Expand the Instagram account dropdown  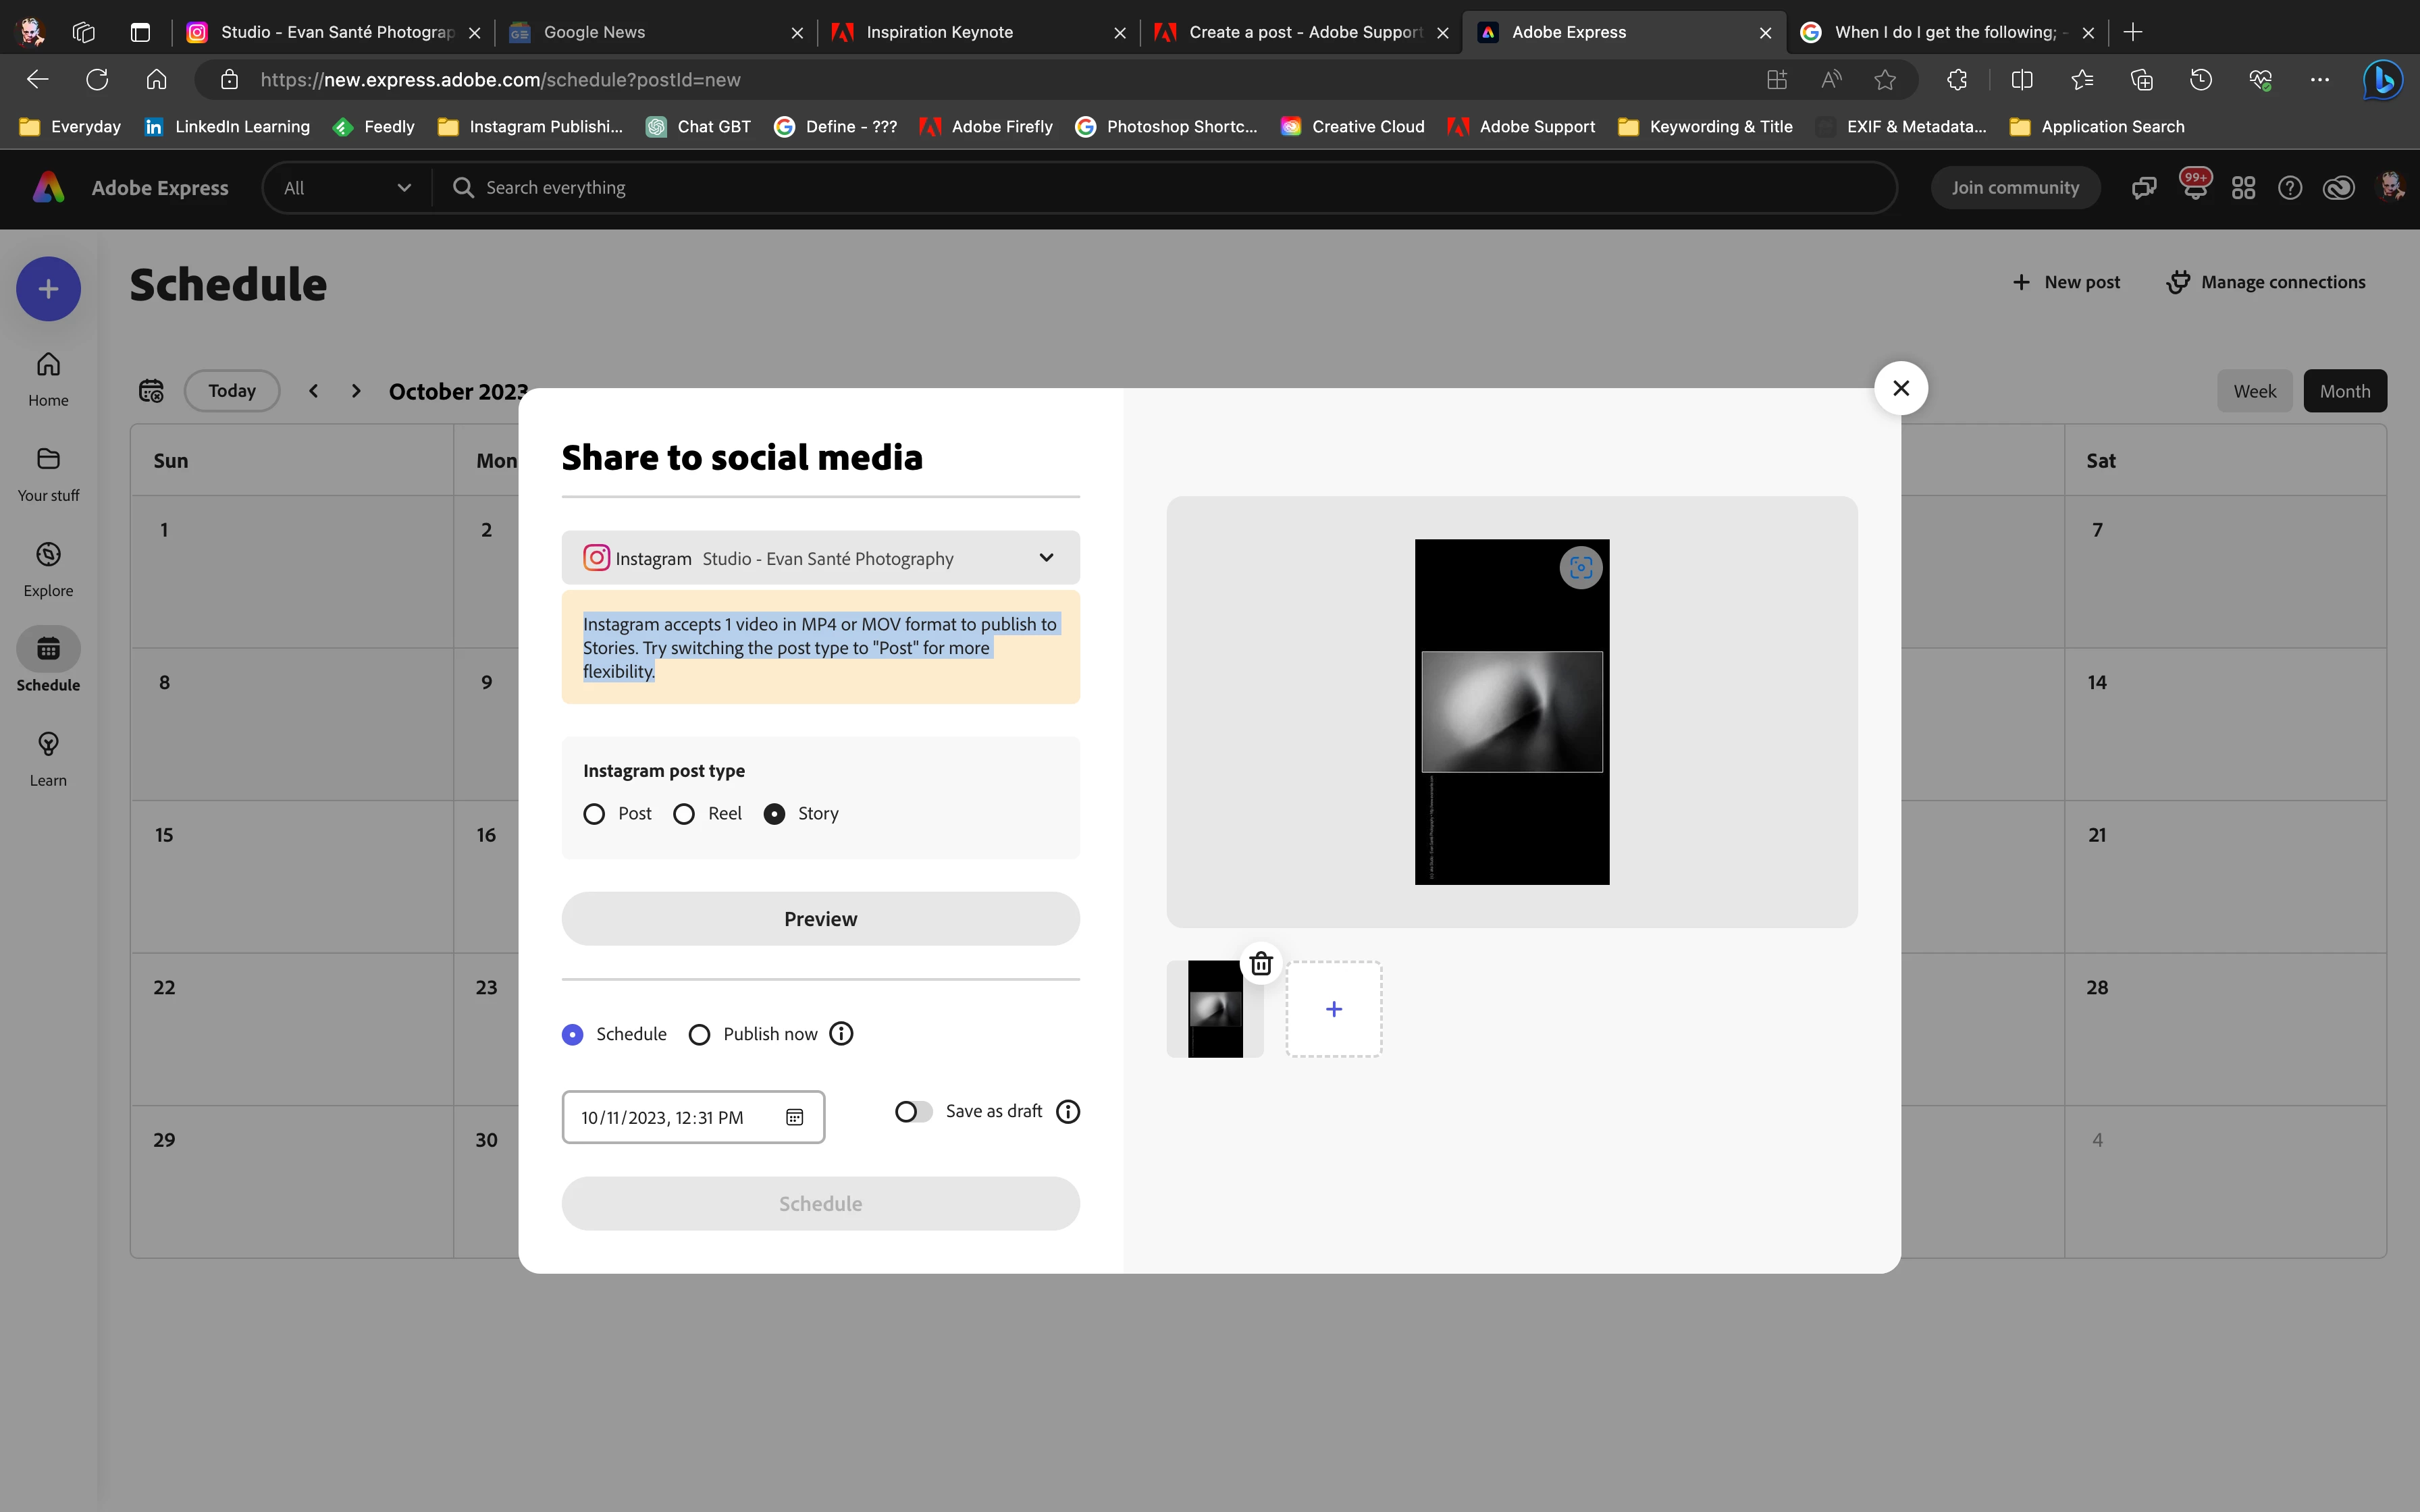(1046, 558)
